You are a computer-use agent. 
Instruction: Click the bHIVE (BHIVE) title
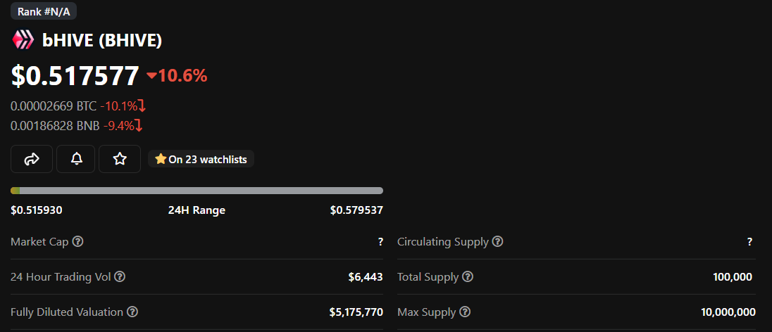[102, 40]
